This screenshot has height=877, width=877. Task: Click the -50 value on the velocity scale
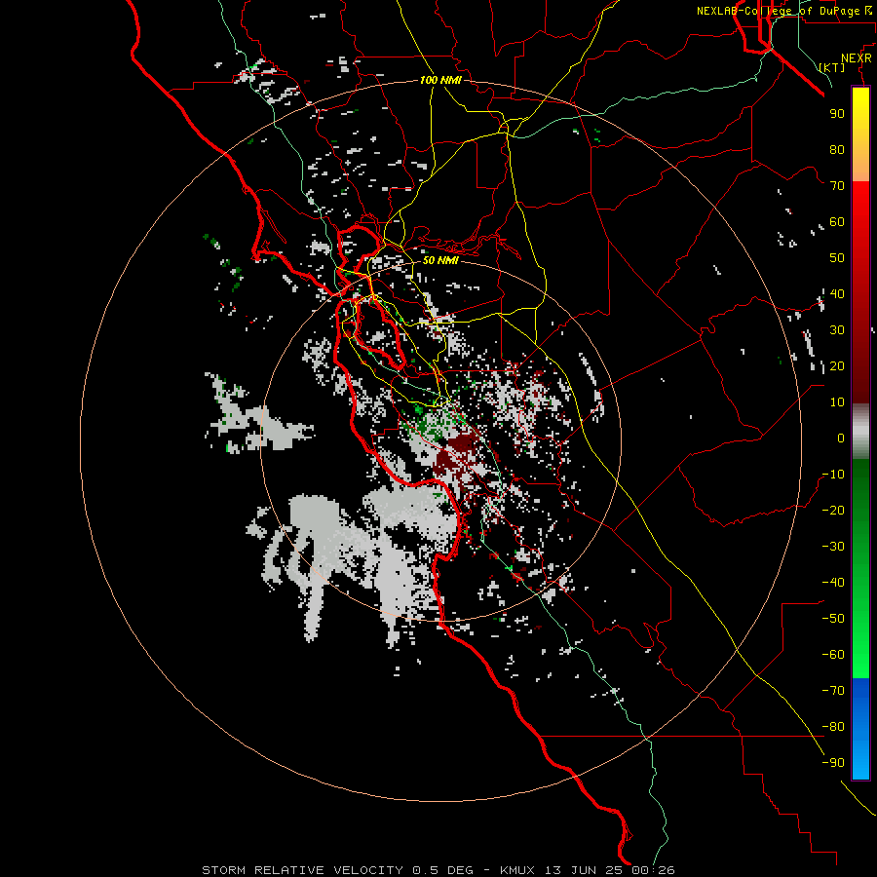coord(833,619)
